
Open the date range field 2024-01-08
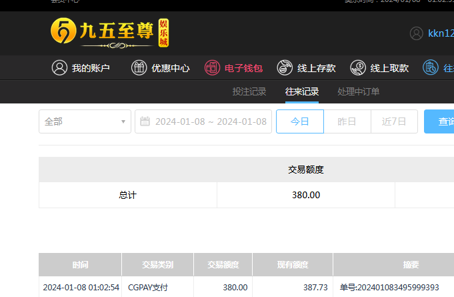[x=203, y=121]
